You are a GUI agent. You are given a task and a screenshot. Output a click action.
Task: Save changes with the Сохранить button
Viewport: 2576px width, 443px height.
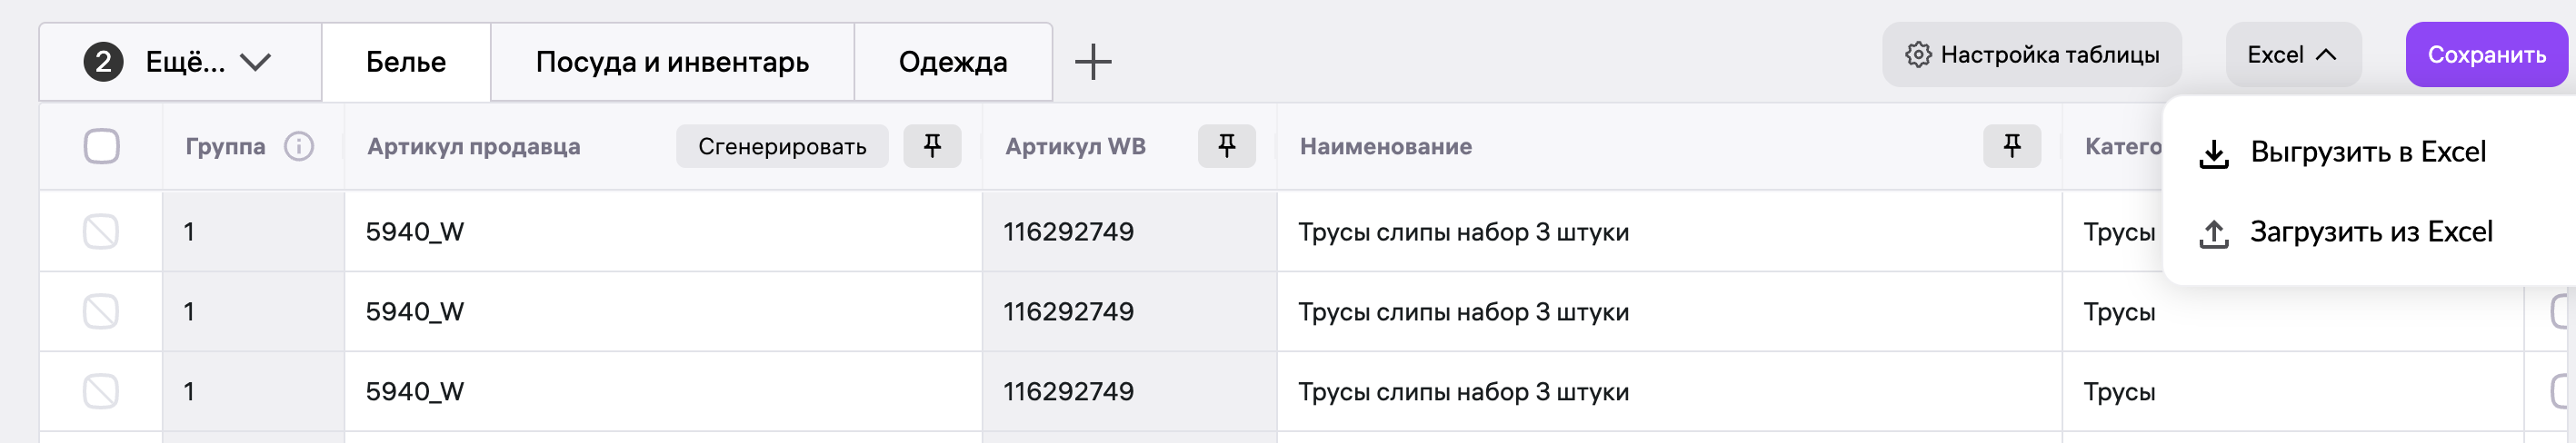(2486, 54)
